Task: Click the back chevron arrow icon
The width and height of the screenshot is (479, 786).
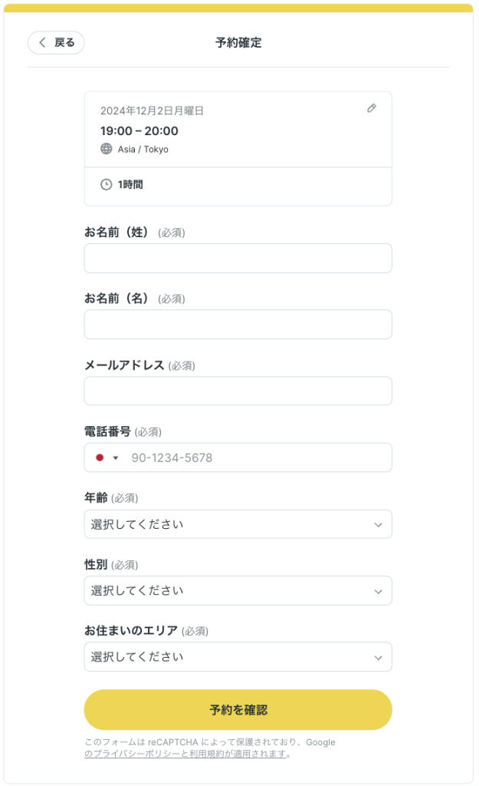Action: pyautogui.click(x=42, y=43)
